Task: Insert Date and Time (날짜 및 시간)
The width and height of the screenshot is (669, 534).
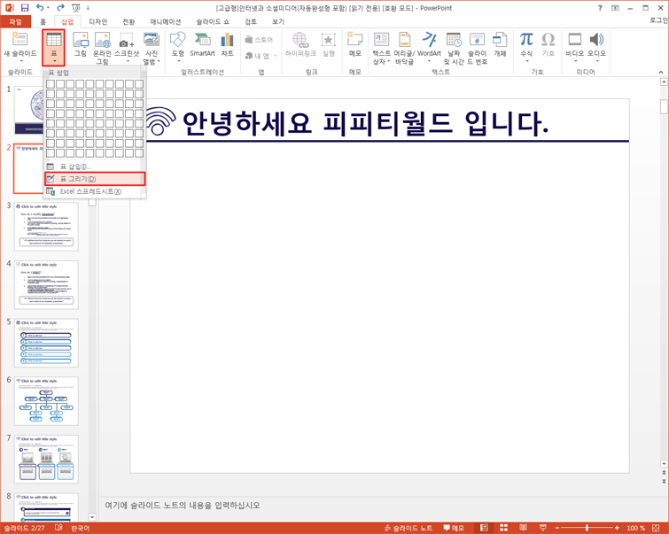Action: click(454, 48)
